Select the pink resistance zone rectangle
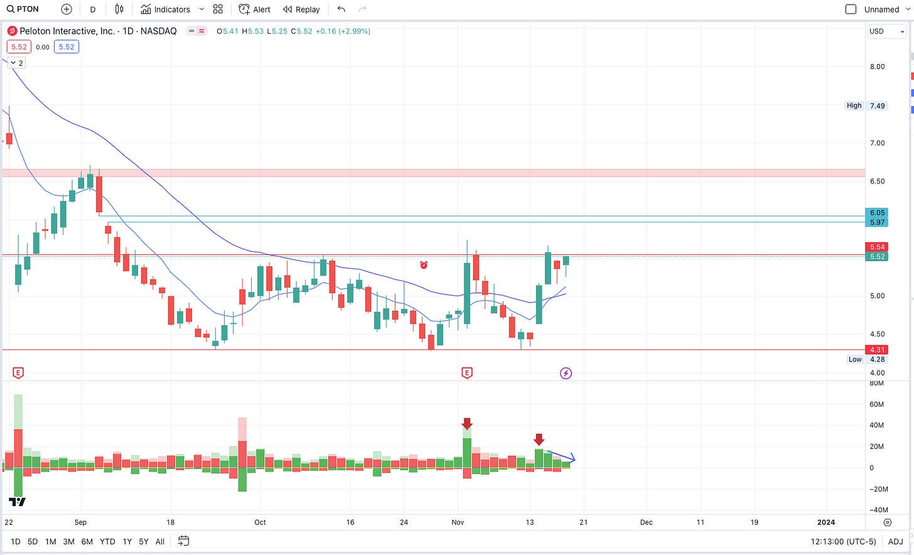914x555 pixels. coord(433,173)
